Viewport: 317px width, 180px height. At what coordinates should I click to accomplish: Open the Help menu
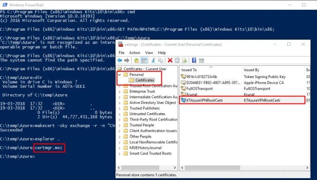[162, 53]
